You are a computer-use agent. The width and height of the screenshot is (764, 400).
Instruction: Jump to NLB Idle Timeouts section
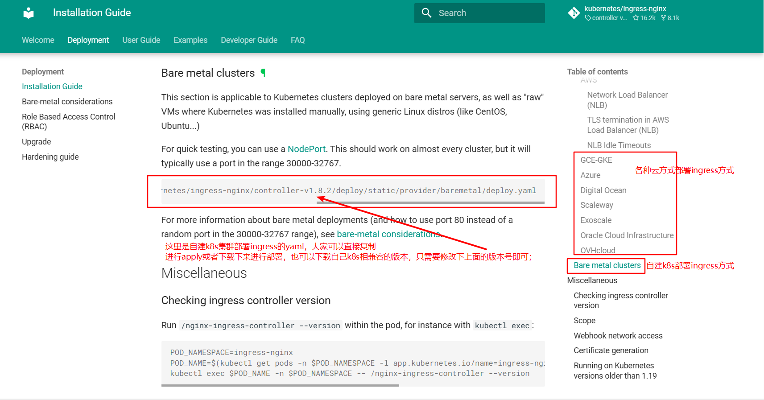619,145
